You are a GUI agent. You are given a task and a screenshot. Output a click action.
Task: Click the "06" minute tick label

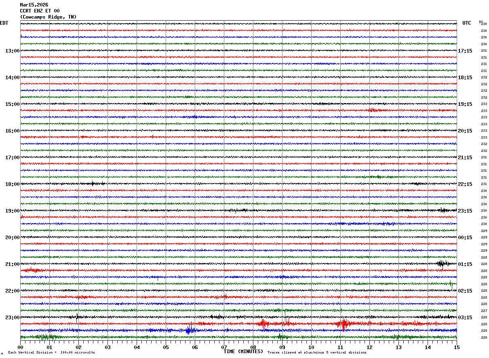(195, 347)
